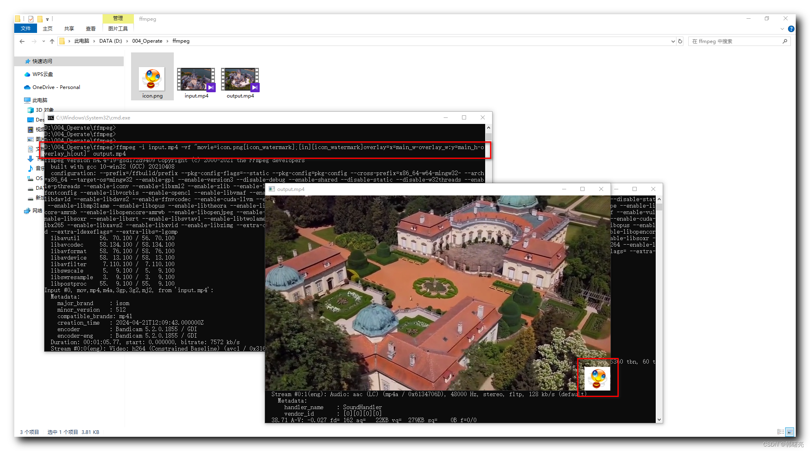Expand breadcrumb chevron after 004_Operate
Viewport: 810px width, 451px height.
tap(167, 41)
